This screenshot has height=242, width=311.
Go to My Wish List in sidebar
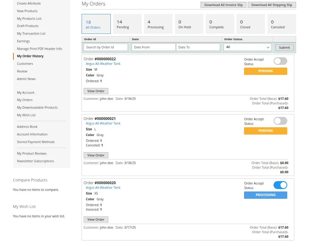coord(26,115)
